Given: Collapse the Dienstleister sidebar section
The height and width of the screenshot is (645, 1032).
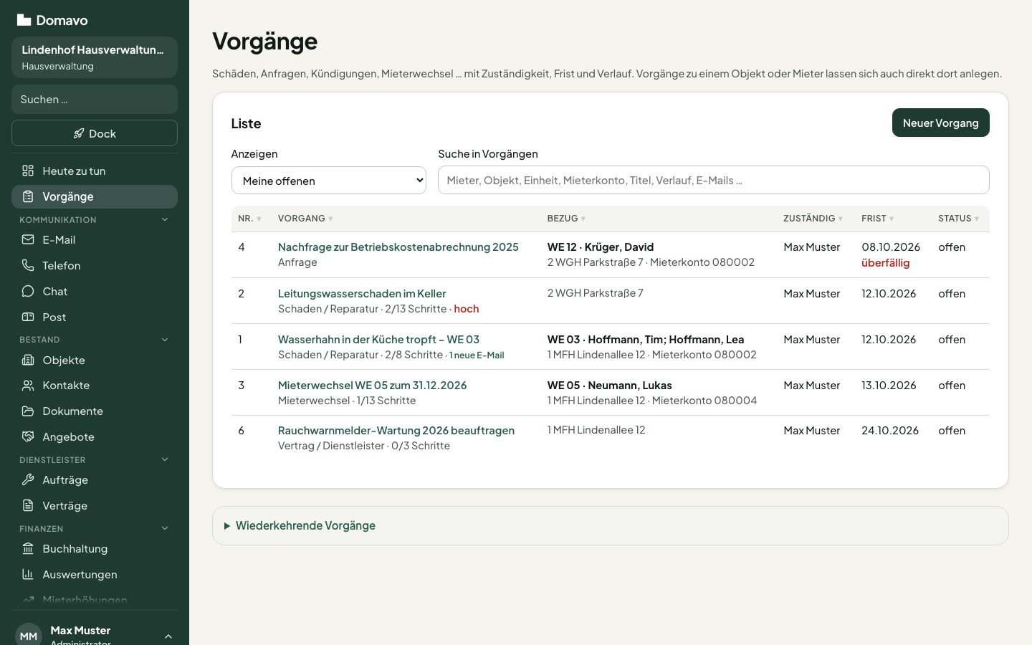Looking at the screenshot, I should [x=165, y=459].
